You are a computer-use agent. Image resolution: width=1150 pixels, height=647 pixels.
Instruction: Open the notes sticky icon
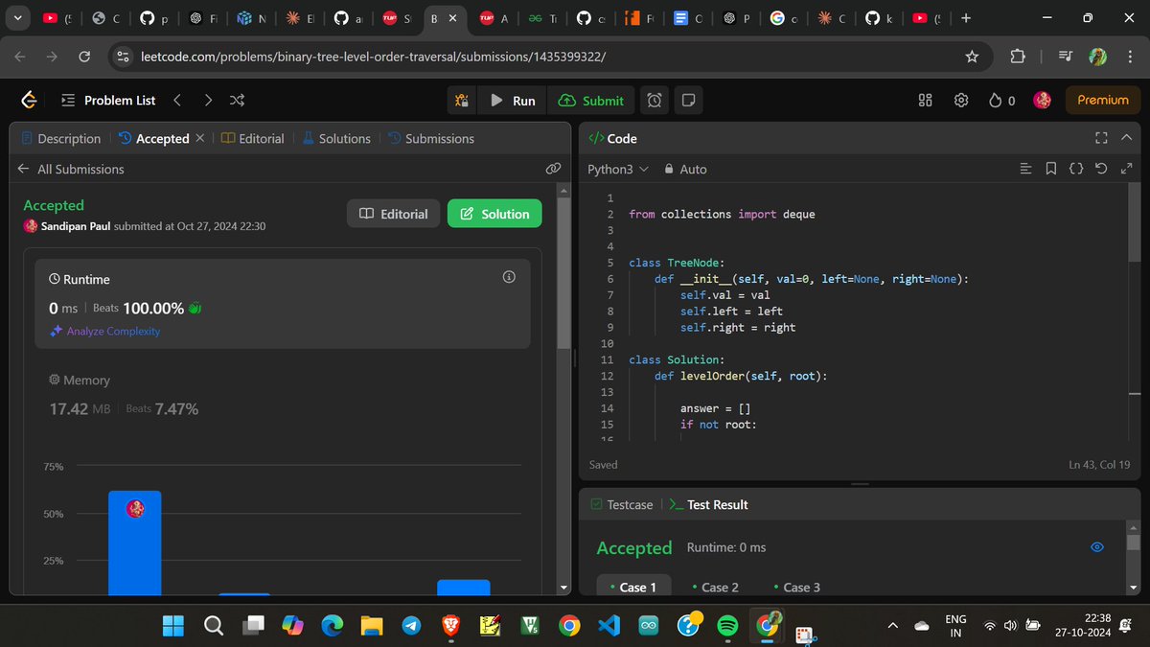(x=687, y=100)
